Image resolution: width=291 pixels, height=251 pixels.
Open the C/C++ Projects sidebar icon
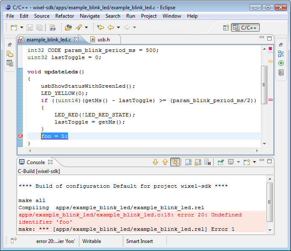[10, 63]
